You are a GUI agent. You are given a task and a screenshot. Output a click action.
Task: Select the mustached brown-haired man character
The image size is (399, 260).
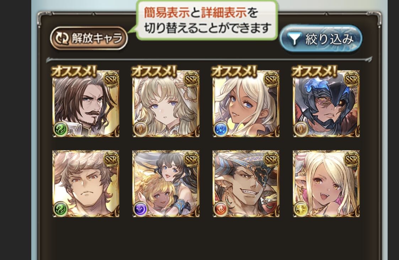click(86, 104)
